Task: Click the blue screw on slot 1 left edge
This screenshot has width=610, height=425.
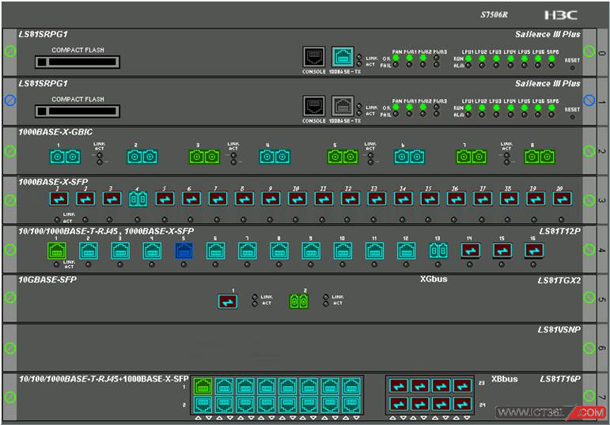Action: tap(10, 101)
